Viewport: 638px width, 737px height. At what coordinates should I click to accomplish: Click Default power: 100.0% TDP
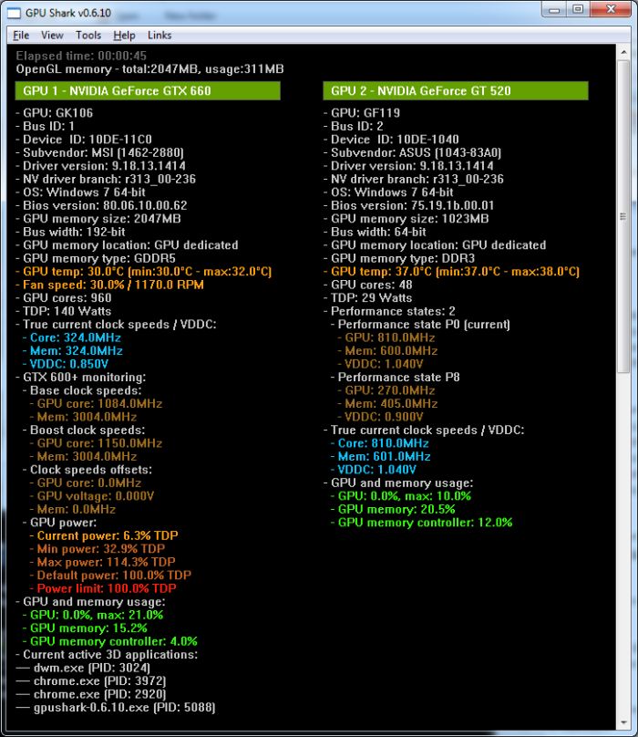pos(110,576)
